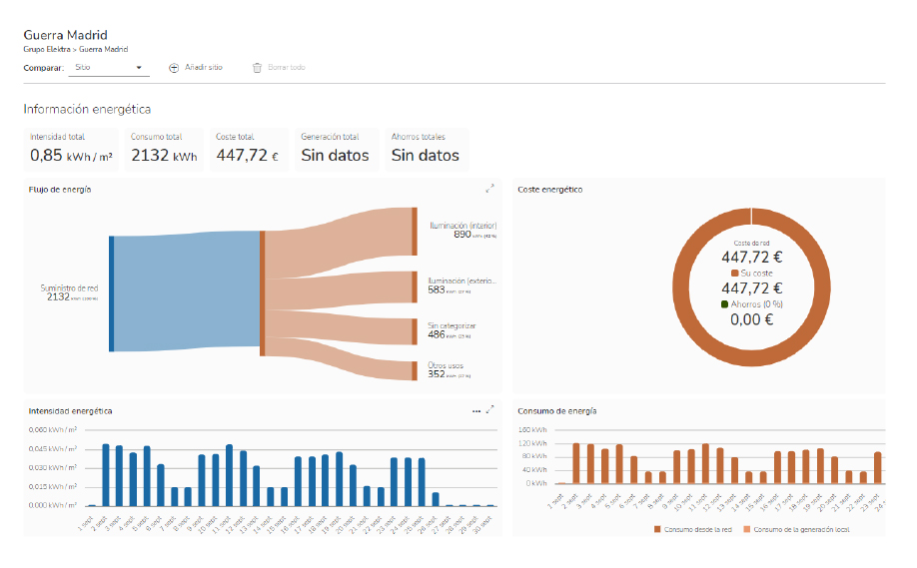The height and width of the screenshot is (568, 917).
Task: Select the Coste total card
Action: coord(249,149)
